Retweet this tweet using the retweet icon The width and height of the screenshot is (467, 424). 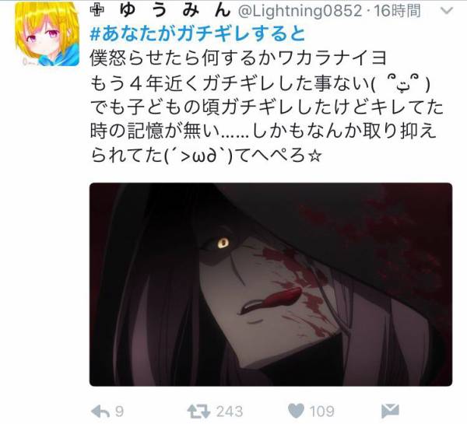[198, 412]
